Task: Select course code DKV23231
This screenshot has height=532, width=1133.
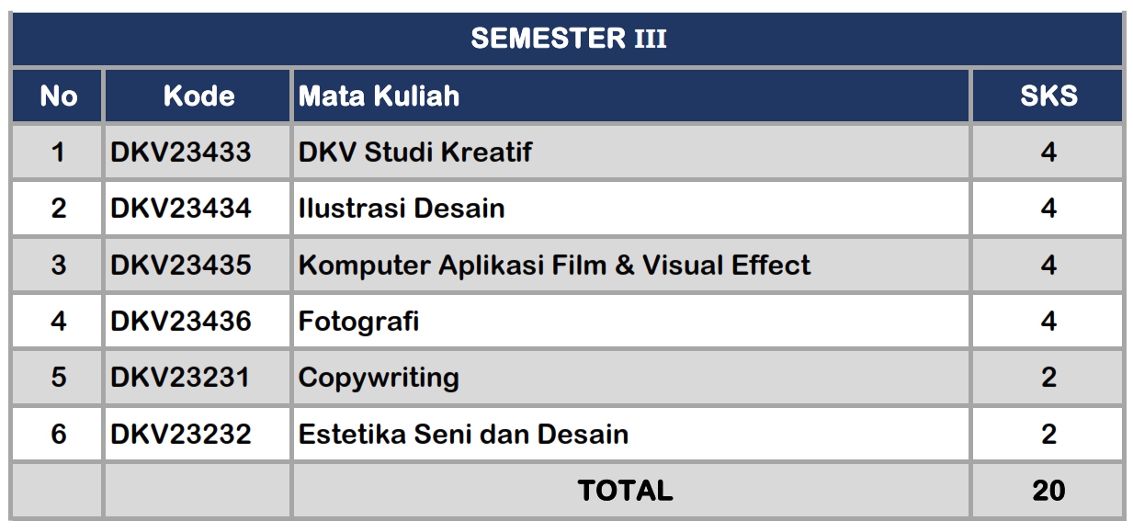Action: tap(180, 378)
